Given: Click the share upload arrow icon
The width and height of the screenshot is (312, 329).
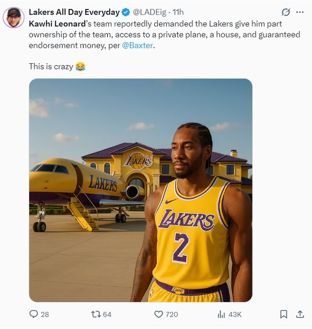Looking at the screenshot, I should click(300, 314).
